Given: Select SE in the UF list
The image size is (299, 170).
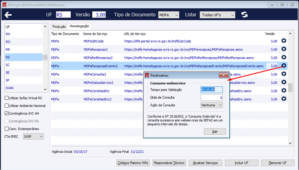Looking at the screenshot, I should (x=24, y=72).
